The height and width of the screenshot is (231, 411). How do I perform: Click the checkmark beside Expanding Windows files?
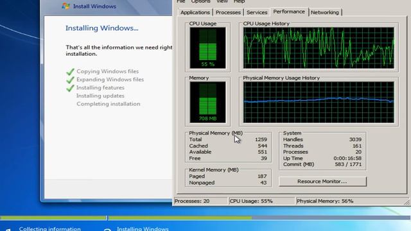(x=70, y=80)
